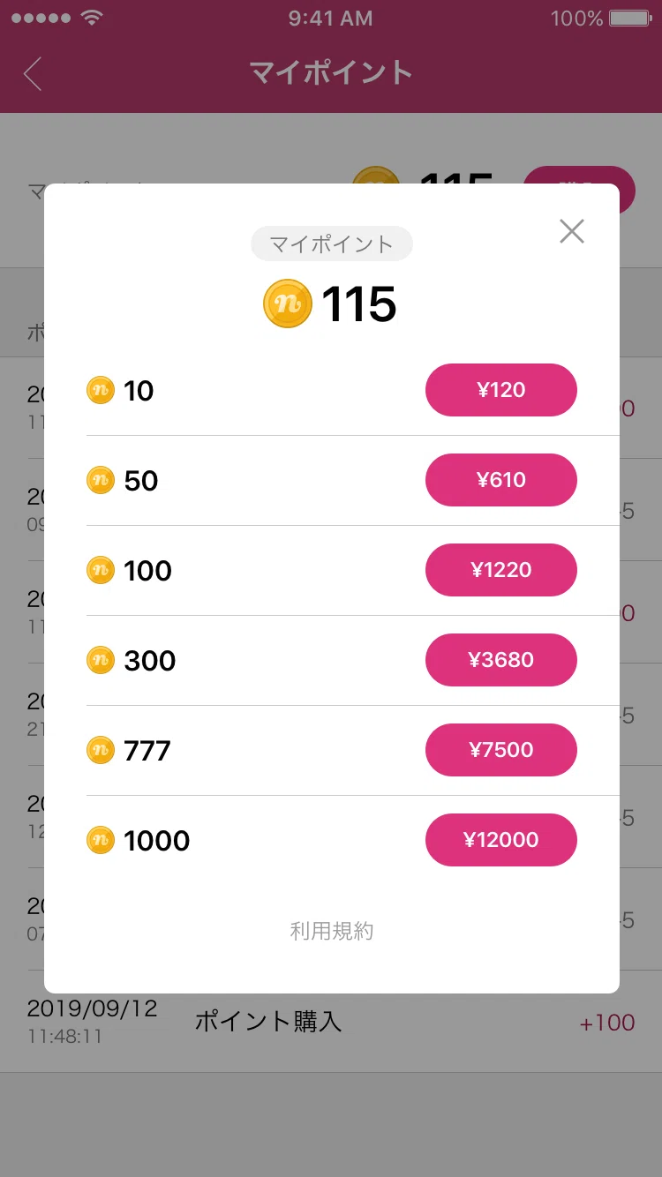Open the 利用規約 terms link
Image resolution: width=662 pixels, height=1177 pixels.
click(x=332, y=931)
